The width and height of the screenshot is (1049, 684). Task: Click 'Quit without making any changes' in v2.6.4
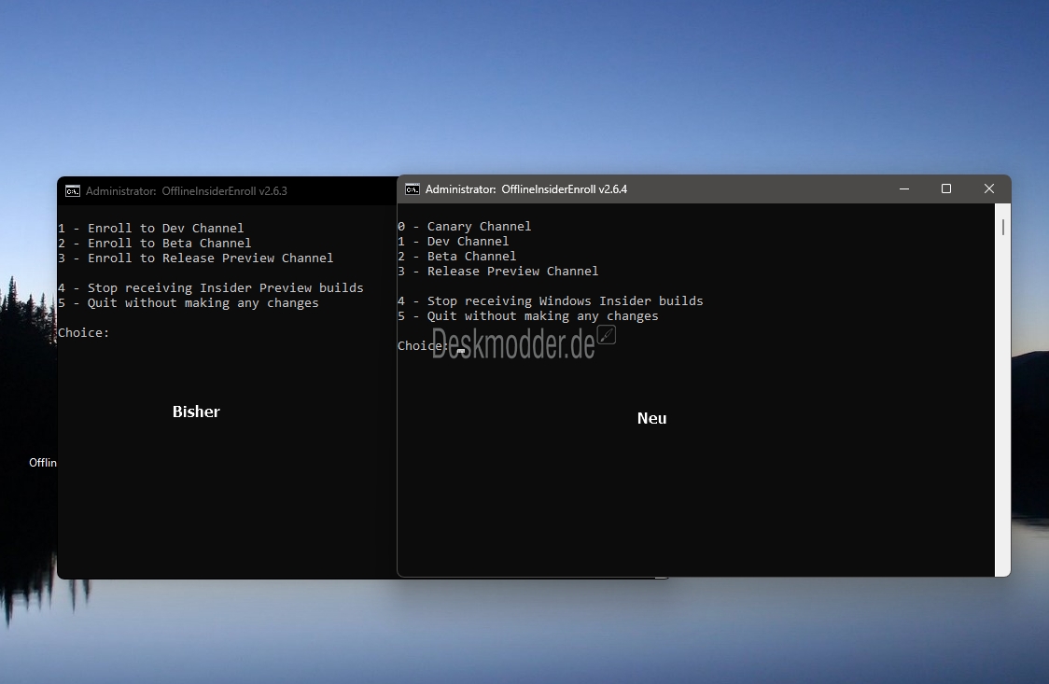(x=528, y=315)
